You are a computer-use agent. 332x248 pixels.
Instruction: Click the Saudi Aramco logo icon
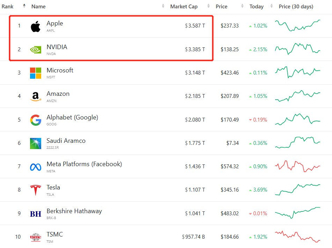point(35,144)
